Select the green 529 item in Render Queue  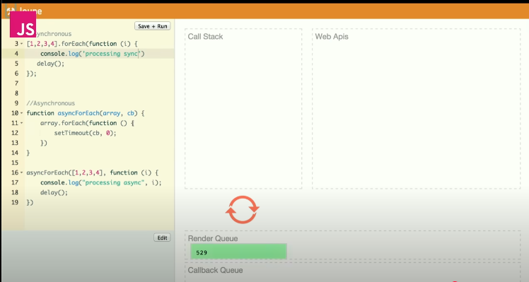click(238, 252)
